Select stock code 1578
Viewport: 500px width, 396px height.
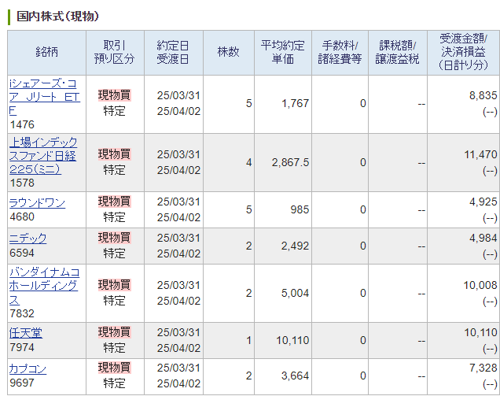22,183
